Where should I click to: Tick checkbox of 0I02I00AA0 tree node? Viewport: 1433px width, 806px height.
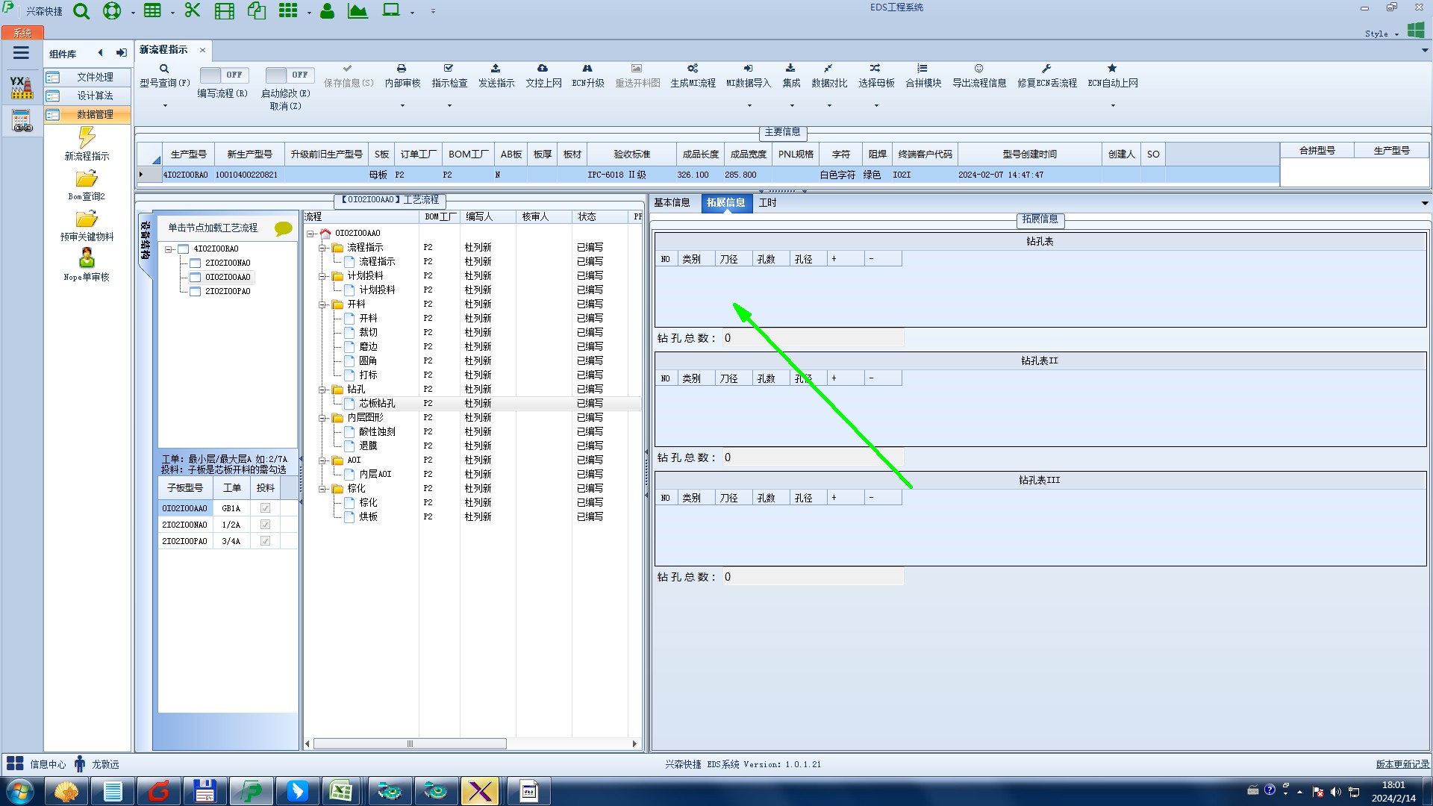point(195,278)
